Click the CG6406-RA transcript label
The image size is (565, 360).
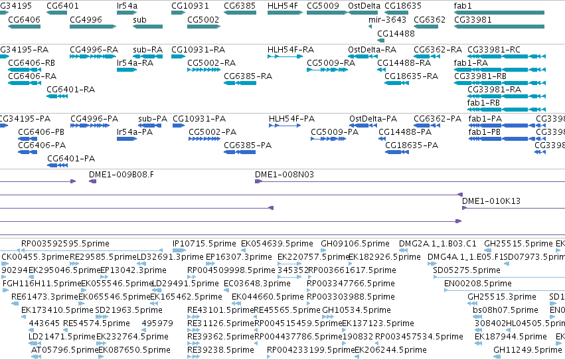click(32, 76)
